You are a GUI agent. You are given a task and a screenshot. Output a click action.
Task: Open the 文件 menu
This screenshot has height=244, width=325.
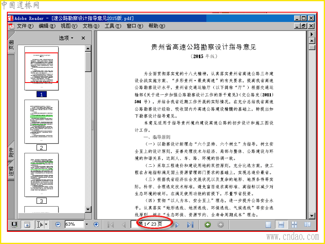click(25, 26)
